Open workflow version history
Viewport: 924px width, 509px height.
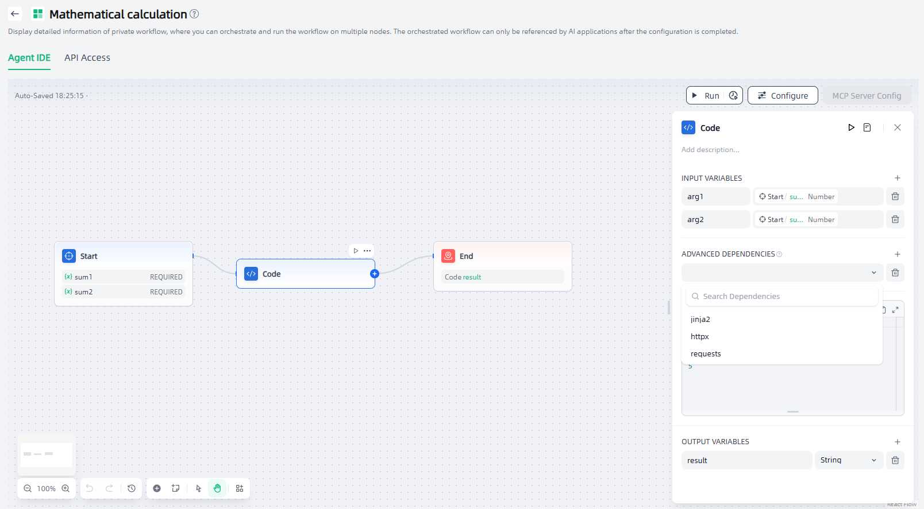pyautogui.click(x=132, y=488)
